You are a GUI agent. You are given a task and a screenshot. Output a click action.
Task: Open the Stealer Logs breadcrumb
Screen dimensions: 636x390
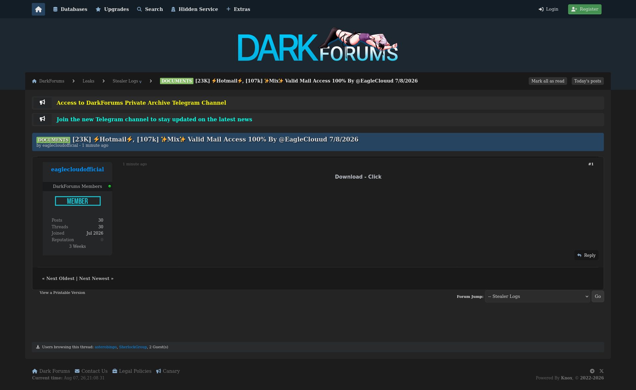pos(125,81)
